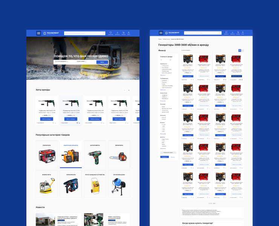279x226 pixels.
Task: Tick the first checkbox under Производитель filter
Action: [x=161, y=66]
